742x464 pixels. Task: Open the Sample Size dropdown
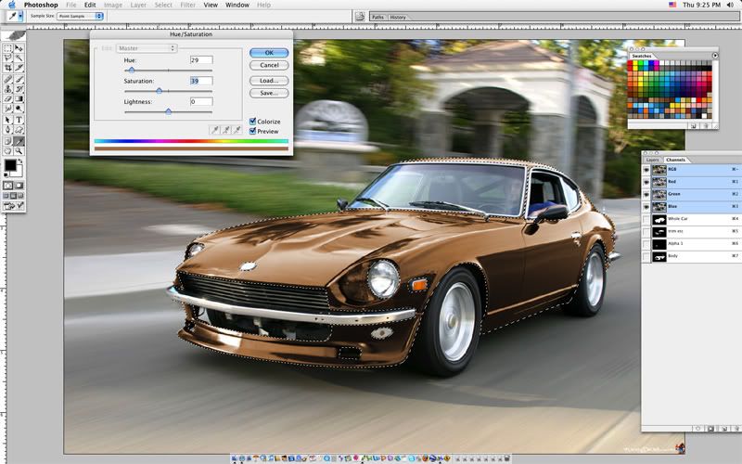click(x=79, y=17)
